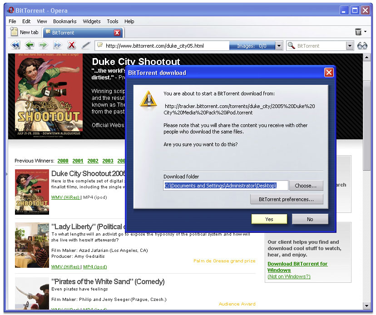Open the Widgets menu
The height and width of the screenshot is (315, 376).
92,21
